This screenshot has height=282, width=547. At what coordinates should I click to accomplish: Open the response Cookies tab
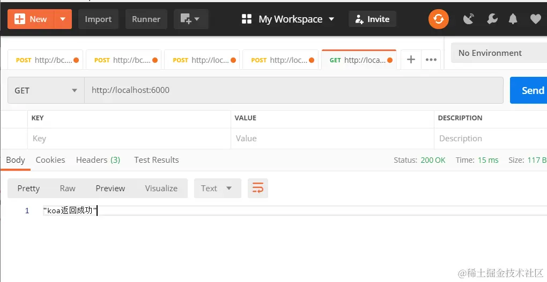tap(50, 160)
